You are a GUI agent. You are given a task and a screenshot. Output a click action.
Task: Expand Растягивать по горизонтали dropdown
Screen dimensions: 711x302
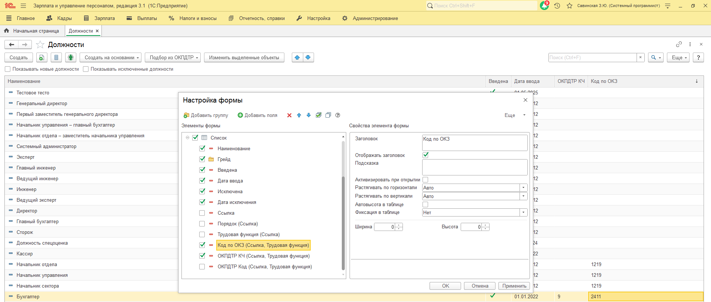click(523, 188)
